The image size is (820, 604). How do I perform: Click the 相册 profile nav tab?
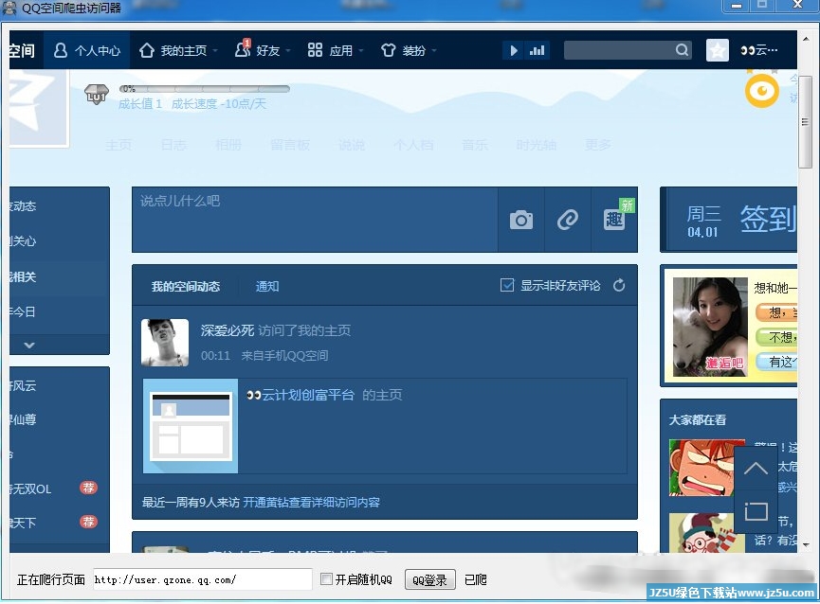(228, 145)
